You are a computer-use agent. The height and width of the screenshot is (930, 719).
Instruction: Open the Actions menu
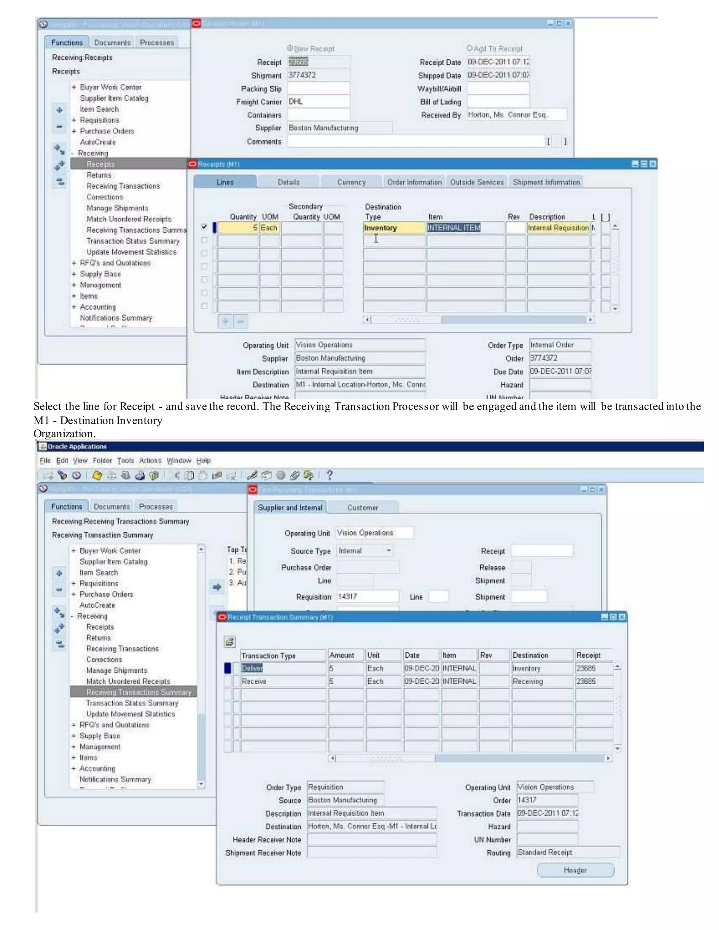point(150,460)
